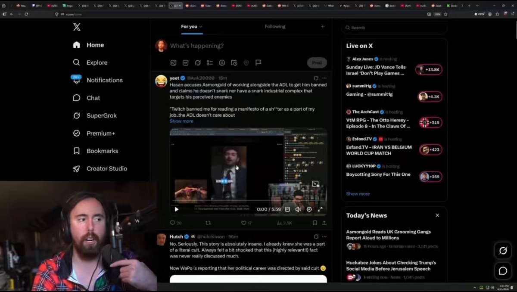Tag a location with the pin icon
Image resolution: width=517 pixels, height=292 pixels.
click(x=246, y=63)
